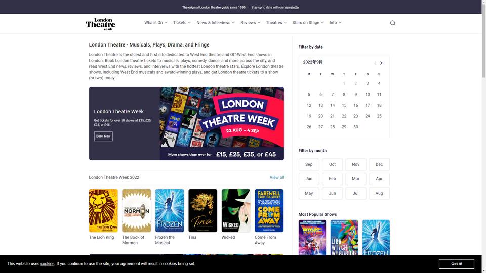Image resolution: width=486 pixels, height=273 pixels.
Task: Open the site search magnifier icon
Action: point(392,23)
